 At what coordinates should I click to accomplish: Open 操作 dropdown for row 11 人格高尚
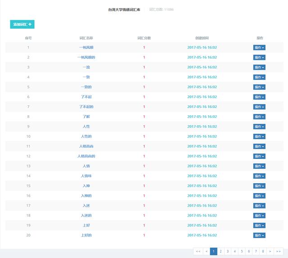[x=259, y=146]
